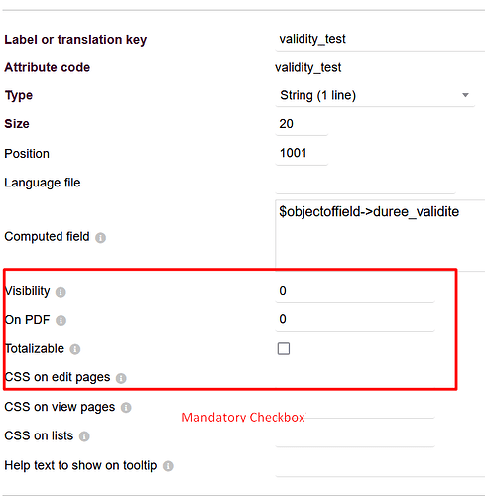The image size is (485, 496).
Task: Click the Visibility value field
Action: [x=355, y=291]
